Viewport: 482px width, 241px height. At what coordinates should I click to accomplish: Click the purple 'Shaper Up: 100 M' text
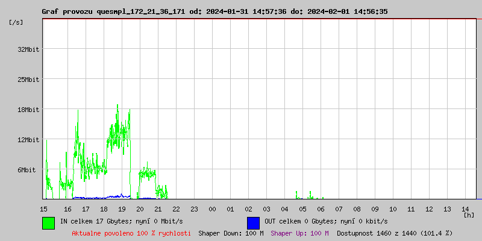point(299,233)
